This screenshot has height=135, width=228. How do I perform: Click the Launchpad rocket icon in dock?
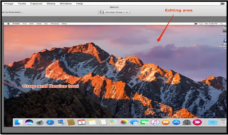[40, 122]
